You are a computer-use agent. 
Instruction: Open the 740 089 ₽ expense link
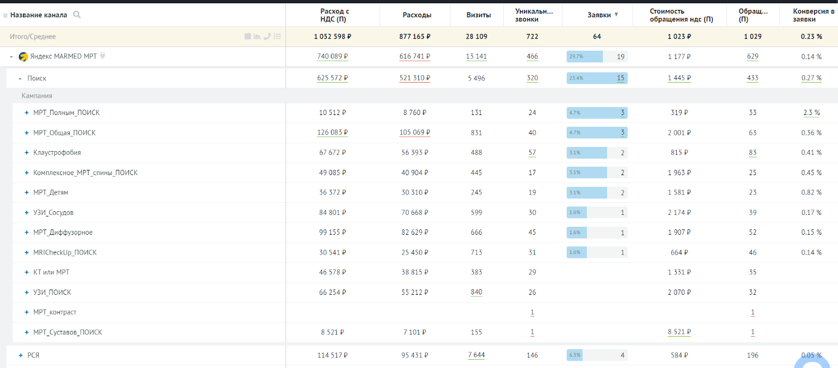point(332,56)
